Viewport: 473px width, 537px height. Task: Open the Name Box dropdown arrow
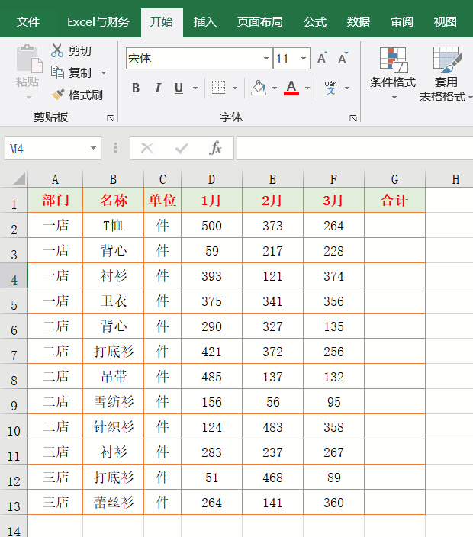93,148
